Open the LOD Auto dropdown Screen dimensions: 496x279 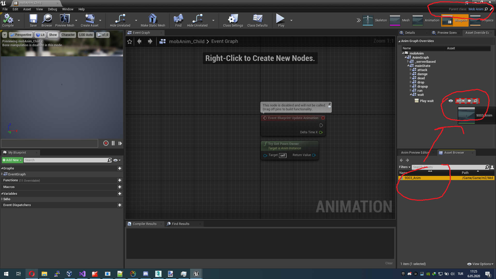86,35
